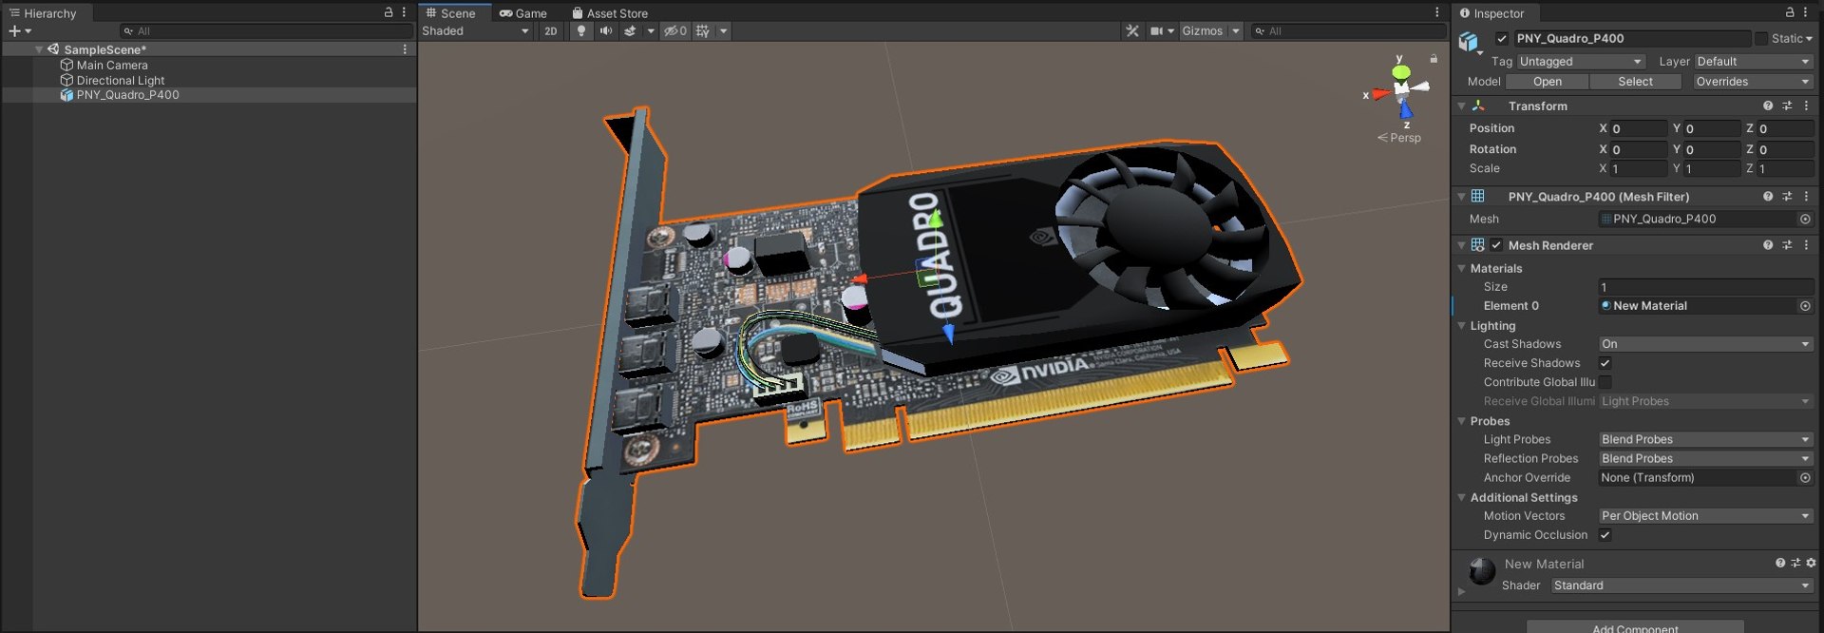Lock the Inspector panel
This screenshot has height=633, width=1824.
pos(1790,12)
